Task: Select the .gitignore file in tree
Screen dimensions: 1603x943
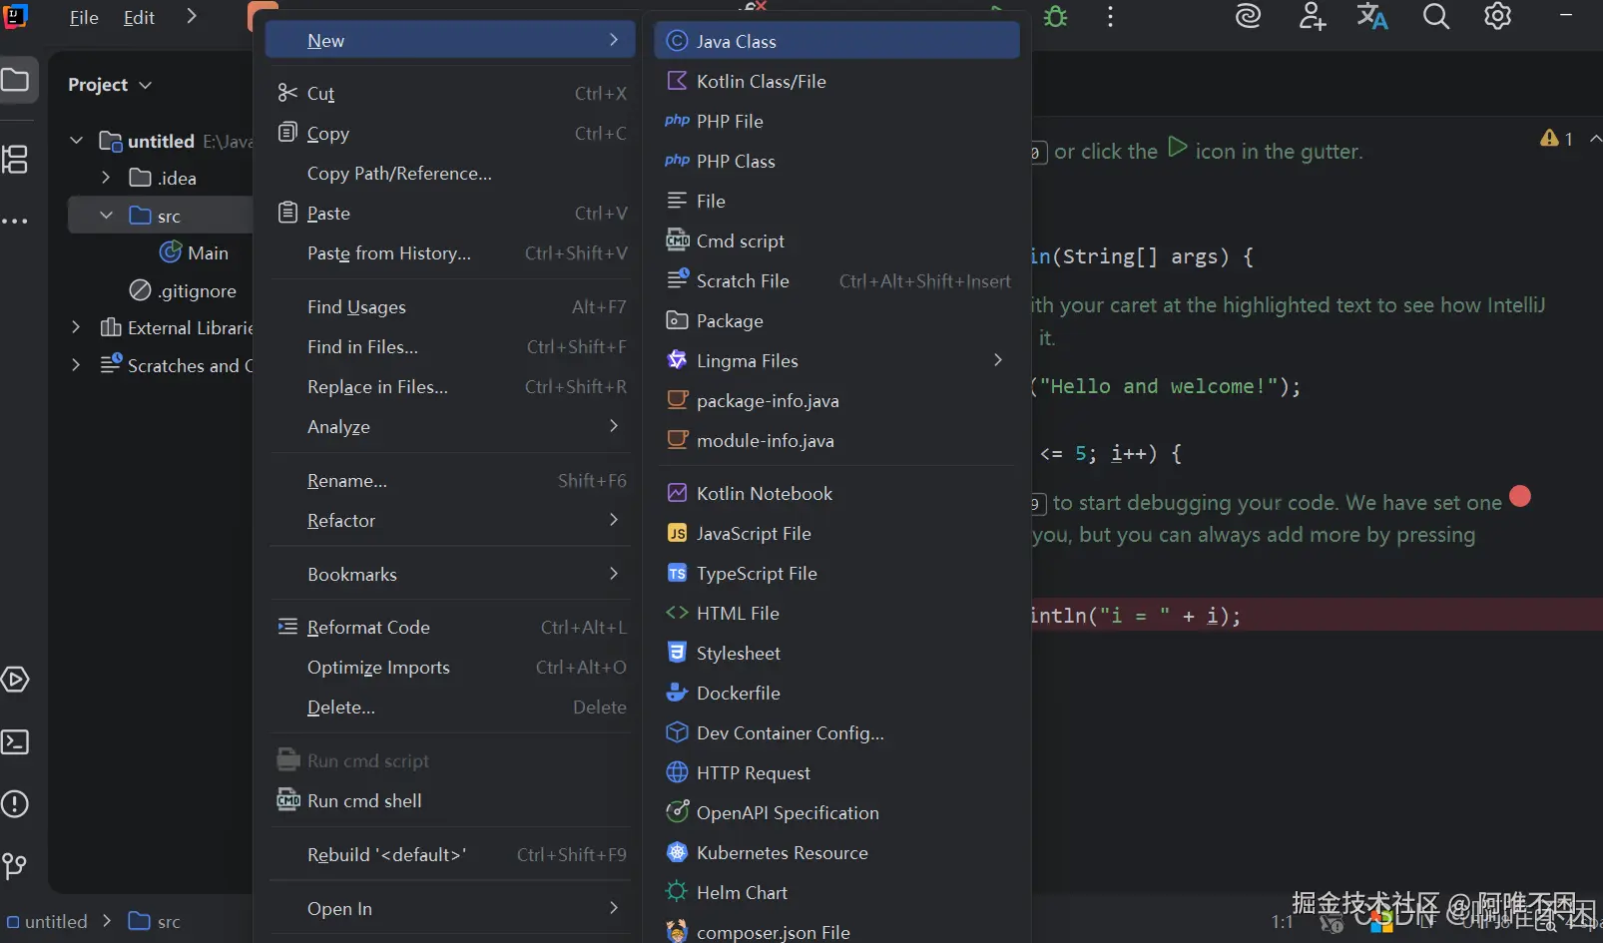Action: coord(183,290)
